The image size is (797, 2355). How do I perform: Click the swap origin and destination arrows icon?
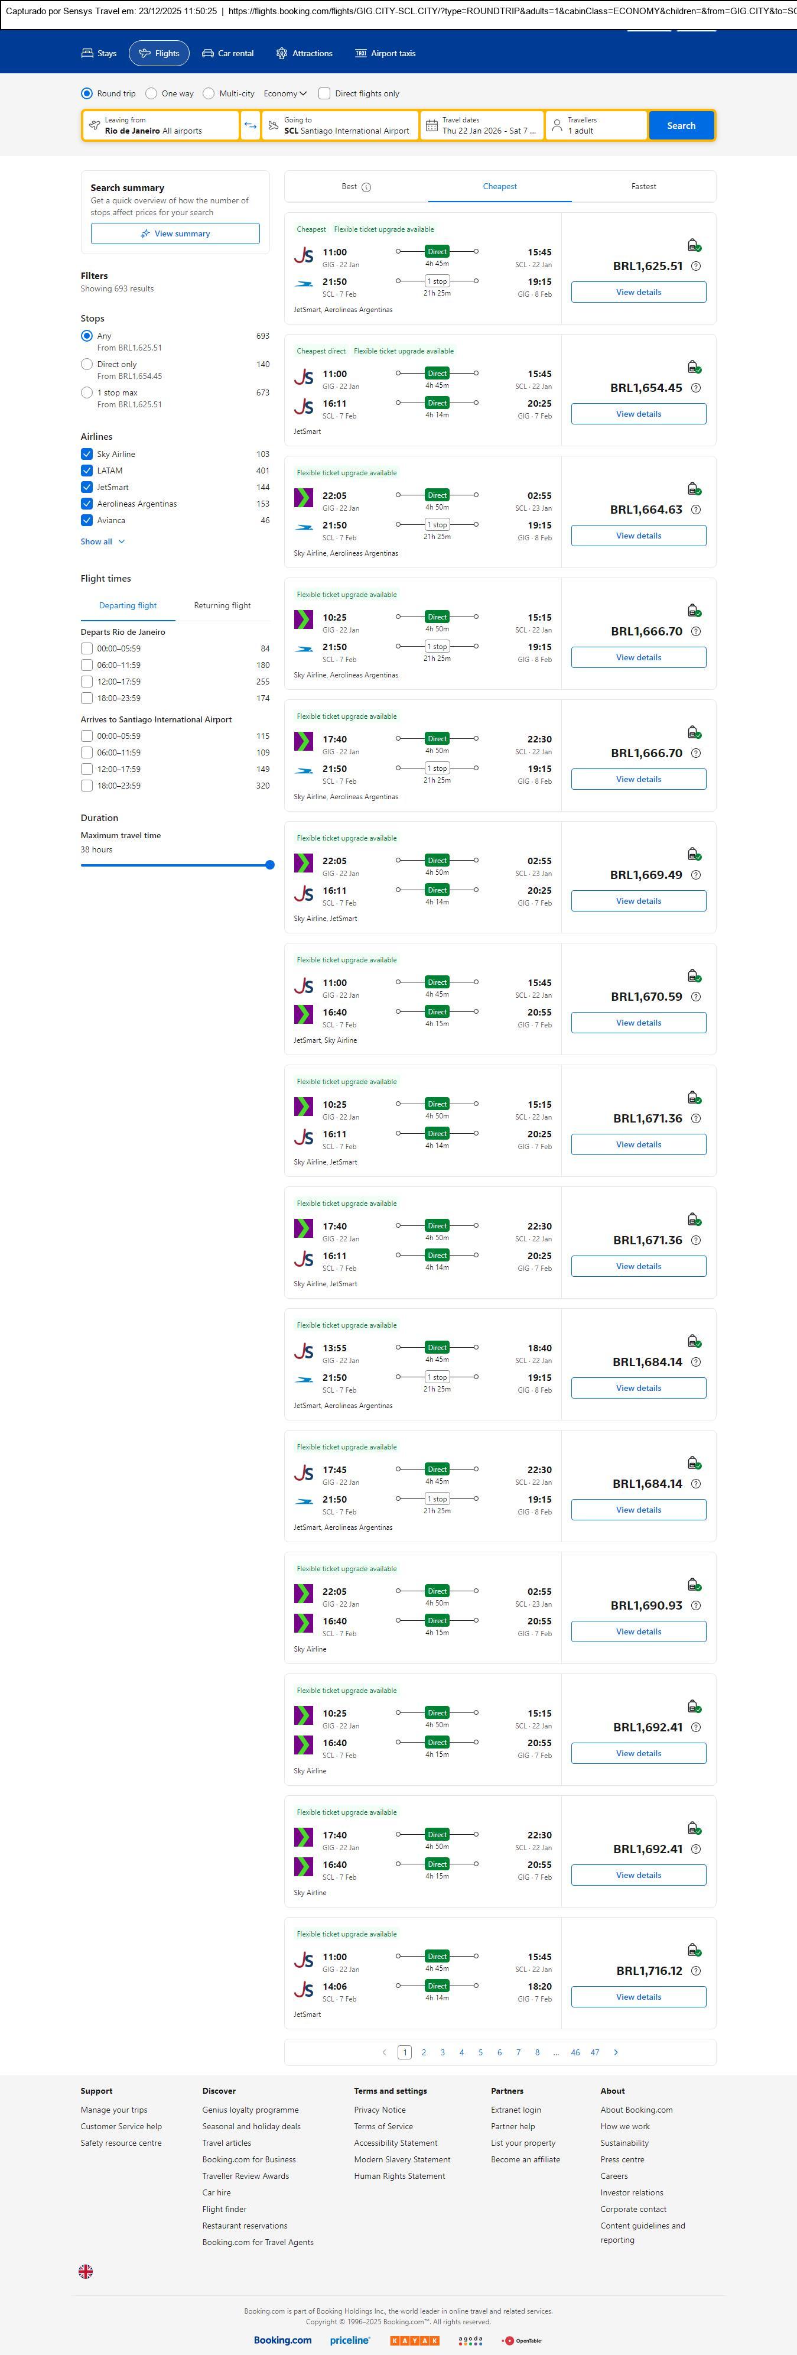click(251, 125)
